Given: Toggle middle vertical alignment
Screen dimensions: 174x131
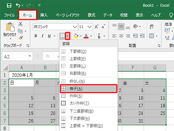Looking at the screenshot, I should pos(121,26).
